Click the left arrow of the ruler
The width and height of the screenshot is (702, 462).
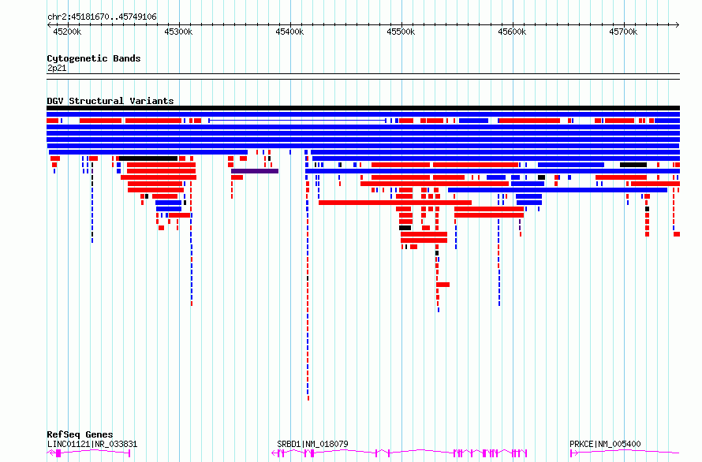49,25
